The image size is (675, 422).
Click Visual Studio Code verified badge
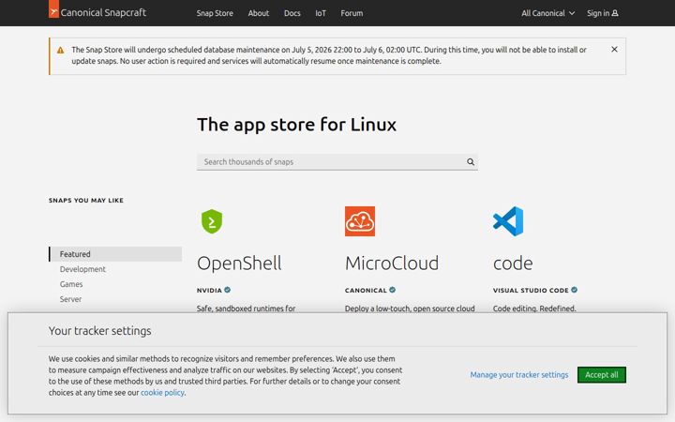tap(575, 290)
